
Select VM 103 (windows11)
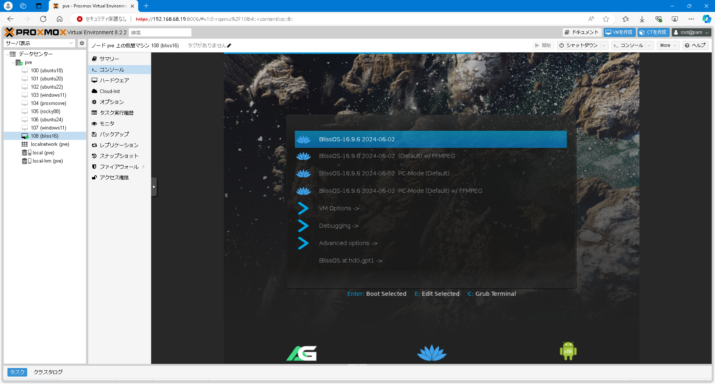coord(48,95)
